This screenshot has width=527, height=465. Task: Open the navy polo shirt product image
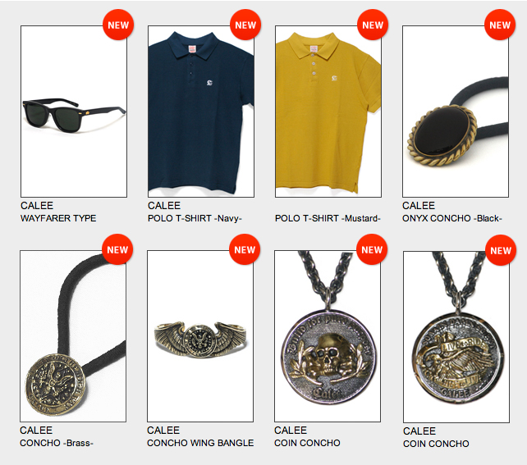click(201, 112)
